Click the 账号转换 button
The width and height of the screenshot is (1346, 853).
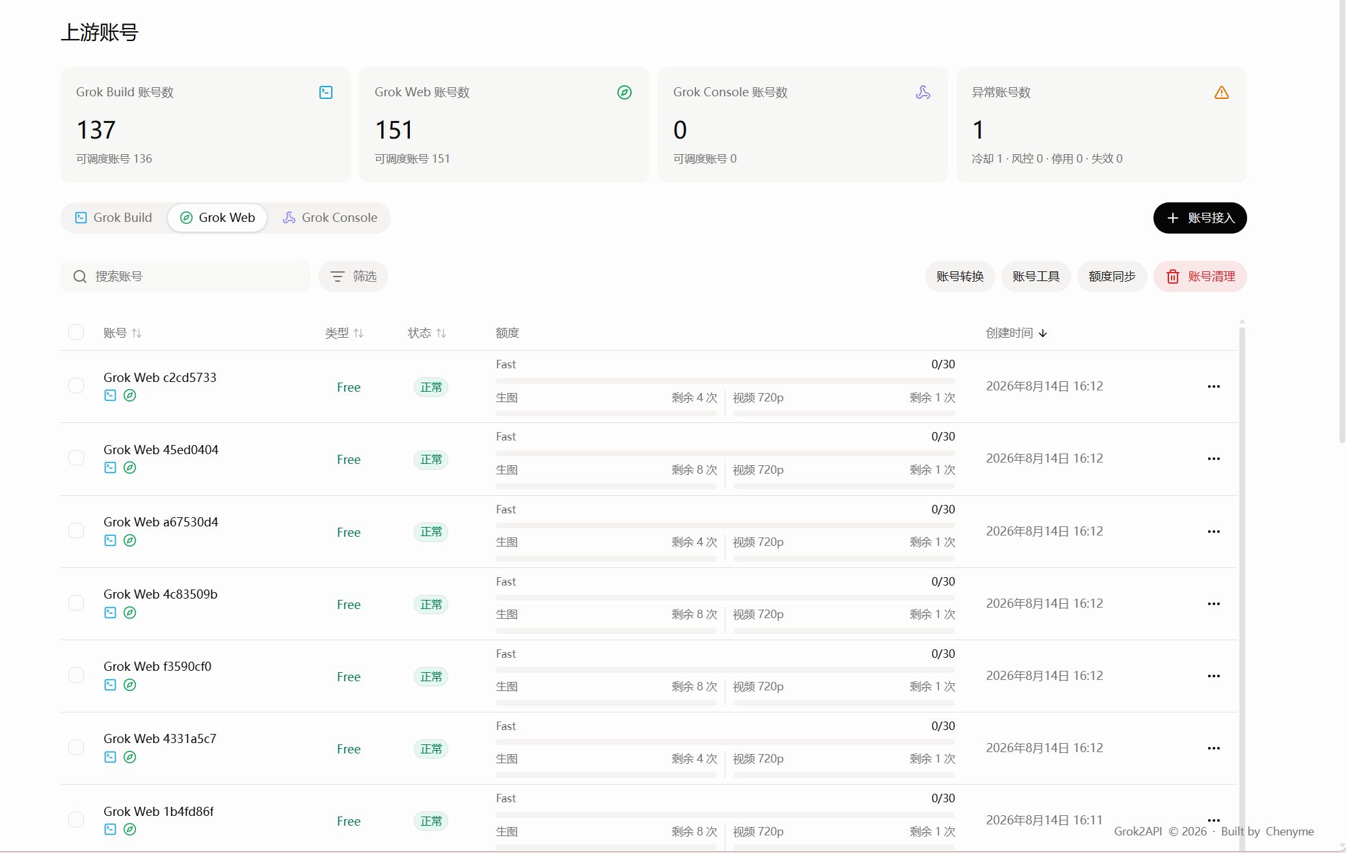(x=960, y=277)
